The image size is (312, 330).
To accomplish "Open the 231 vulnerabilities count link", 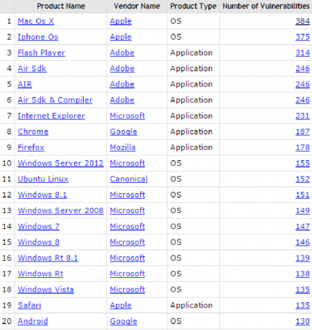I will tap(303, 116).
